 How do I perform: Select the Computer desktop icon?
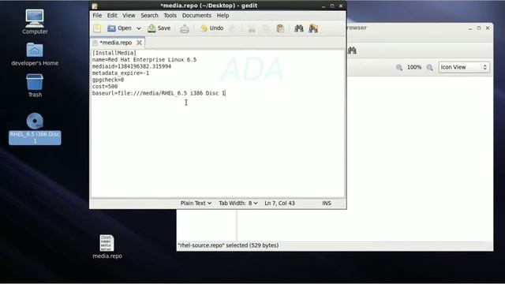click(x=35, y=22)
